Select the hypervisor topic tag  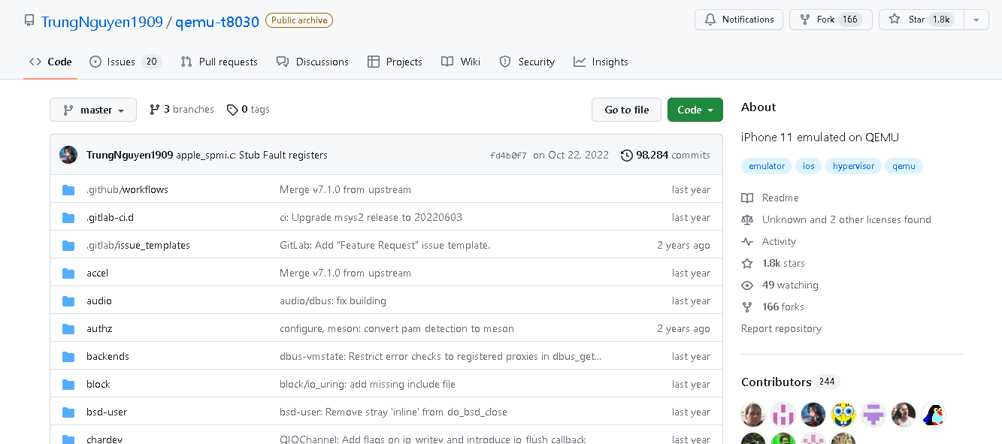click(853, 166)
